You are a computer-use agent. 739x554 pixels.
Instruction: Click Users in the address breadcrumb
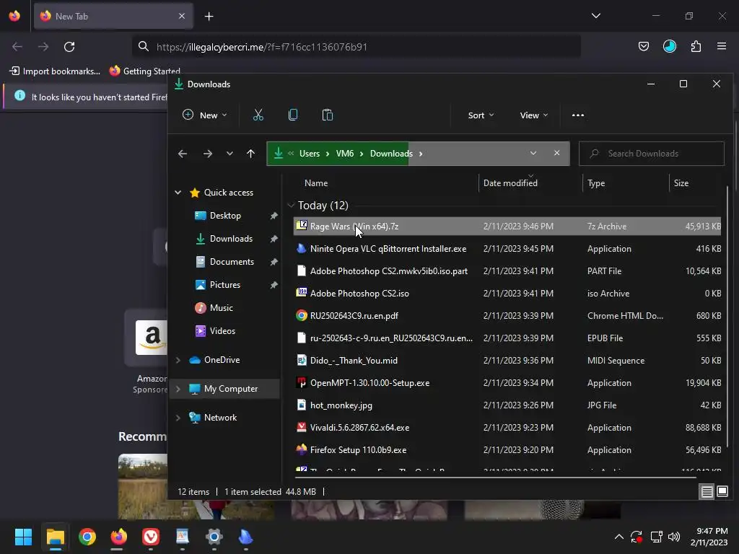click(309, 154)
